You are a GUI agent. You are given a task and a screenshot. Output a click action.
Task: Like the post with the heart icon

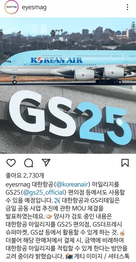tap(11, 163)
